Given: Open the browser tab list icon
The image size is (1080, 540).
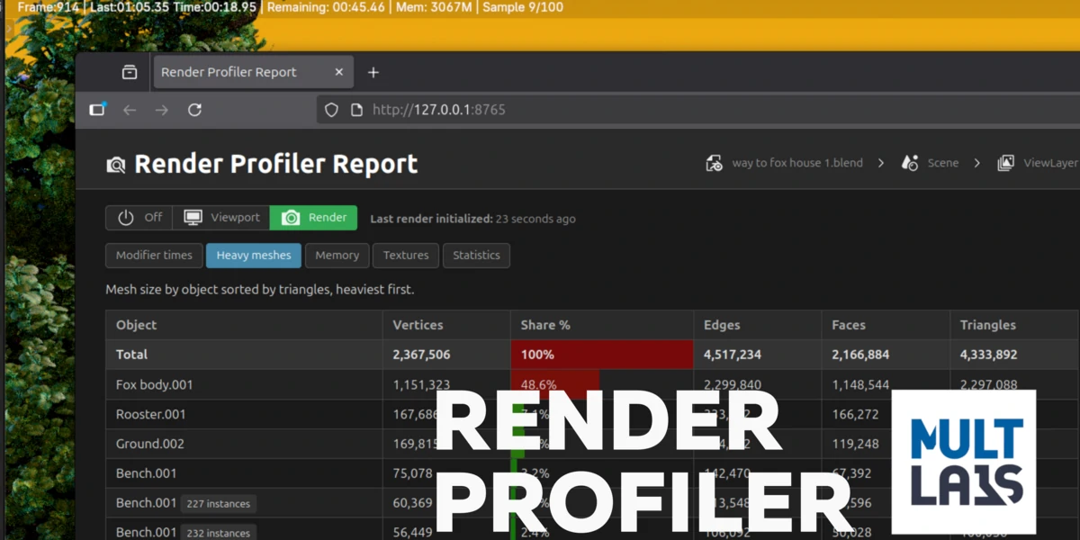Looking at the screenshot, I should [x=130, y=71].
